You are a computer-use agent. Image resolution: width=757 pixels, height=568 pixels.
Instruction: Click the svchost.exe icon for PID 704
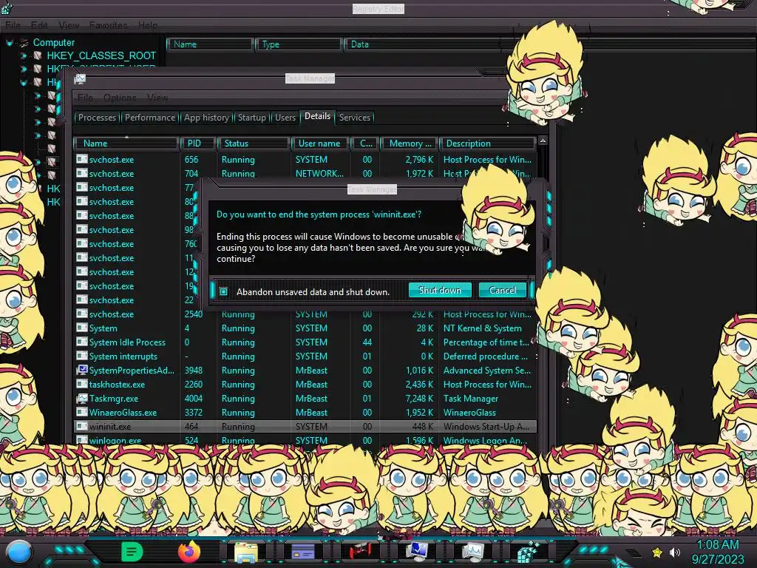pyautogui.click(x=82, y=173)
